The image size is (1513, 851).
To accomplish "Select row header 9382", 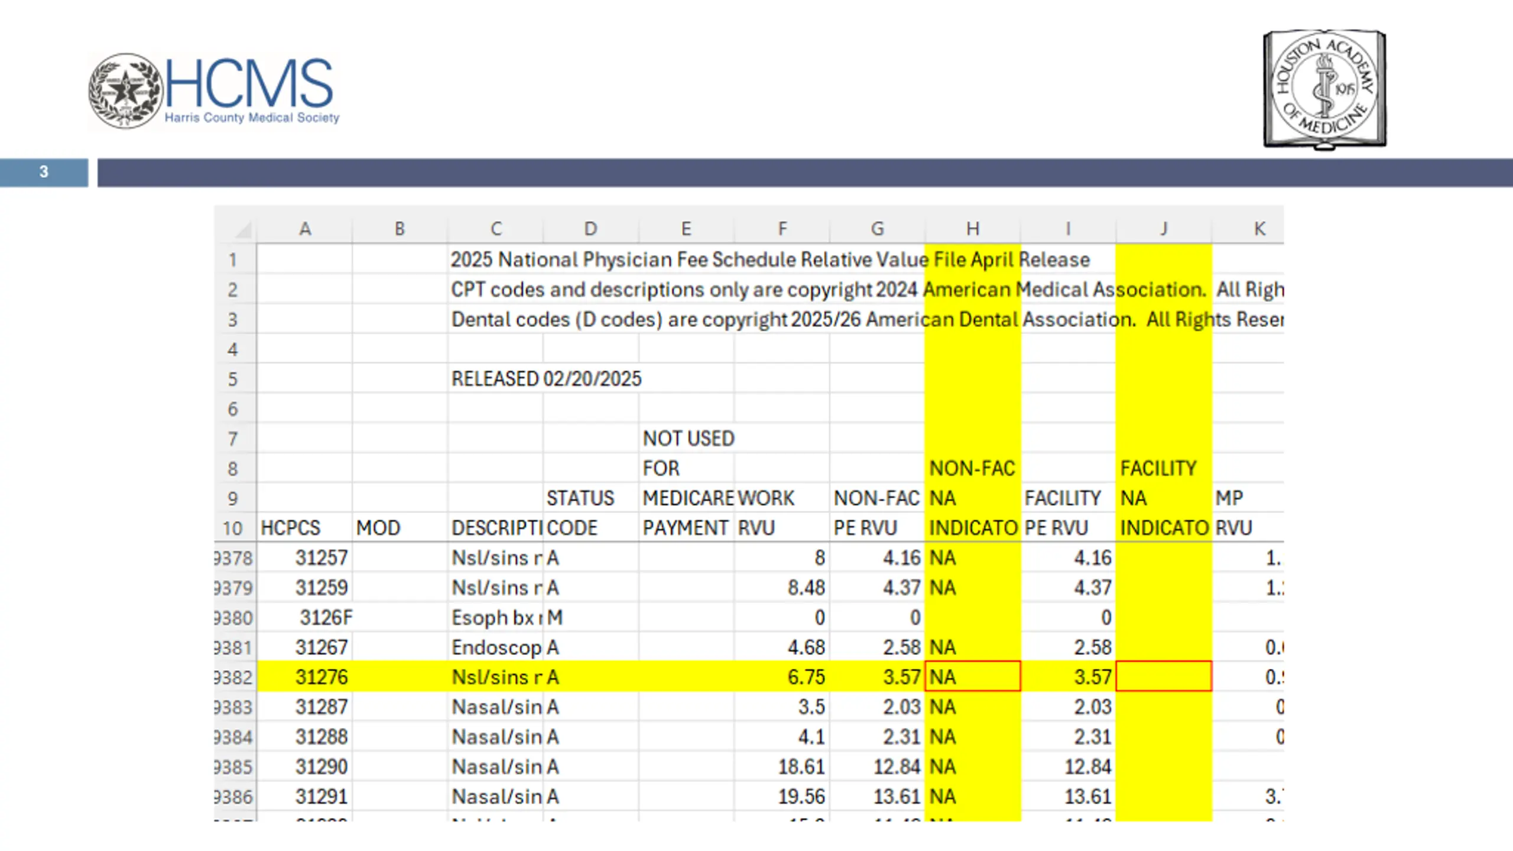I will tap(235, 677).
